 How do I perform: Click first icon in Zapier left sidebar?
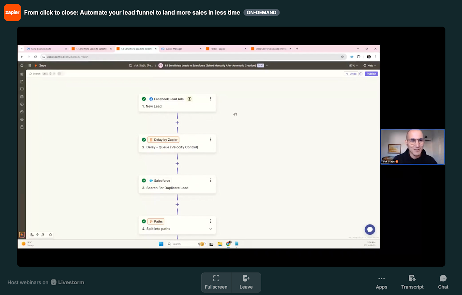point(22,74)
